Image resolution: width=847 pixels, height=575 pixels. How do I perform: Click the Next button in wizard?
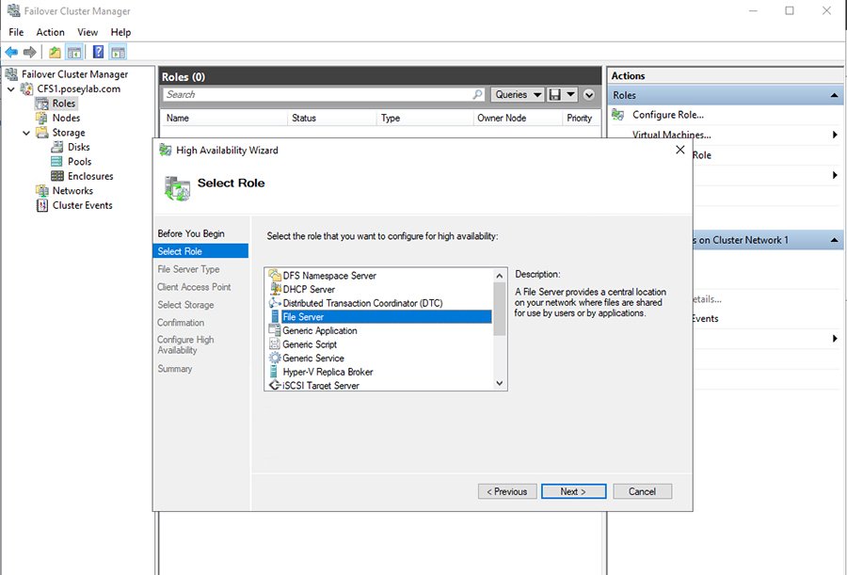click(x=572, y=491)
